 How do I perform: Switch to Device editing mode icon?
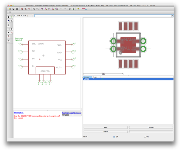point(22,9)
